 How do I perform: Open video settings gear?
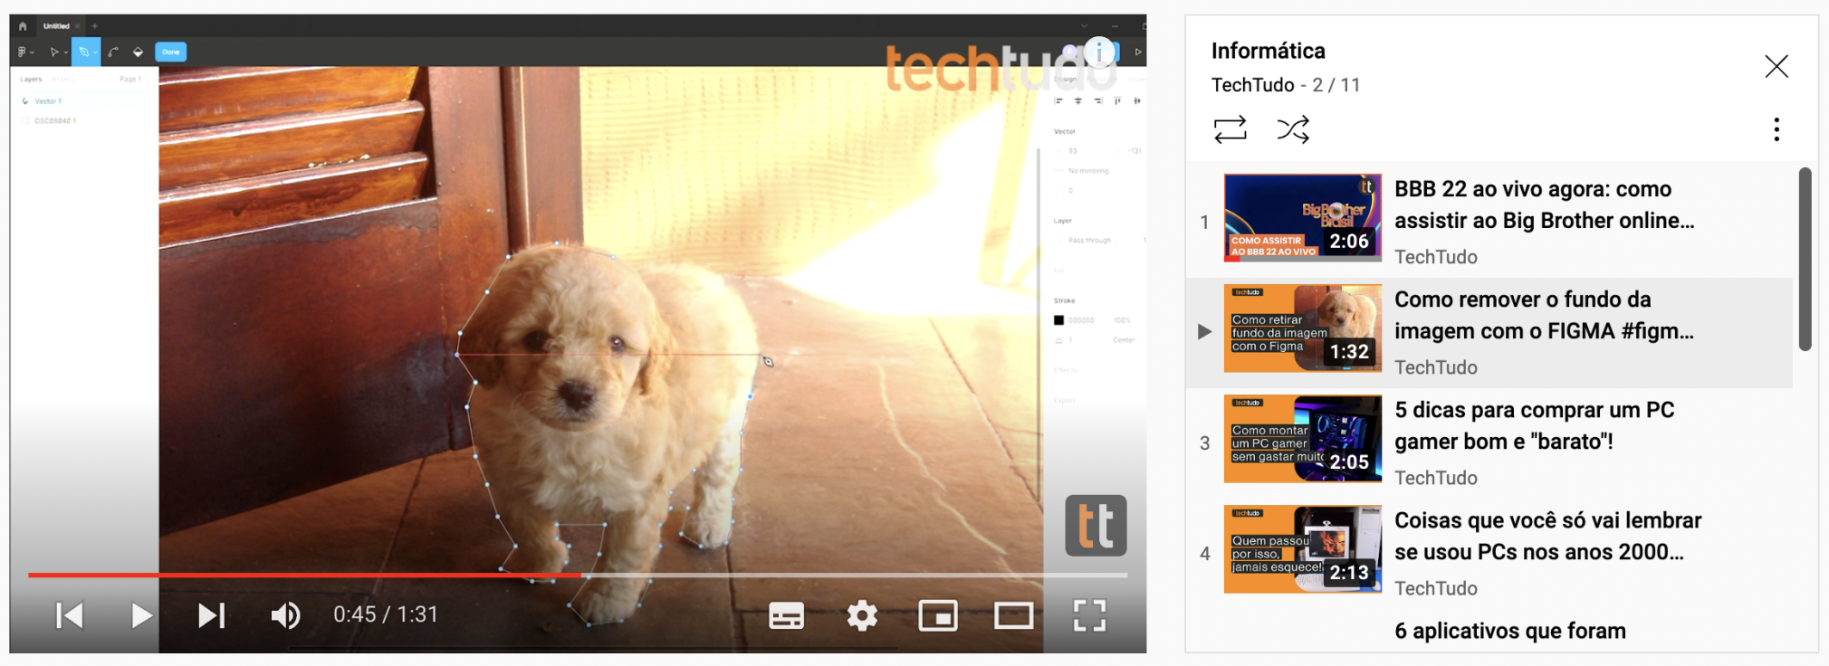pyautogui.click(x=862, y=616)
